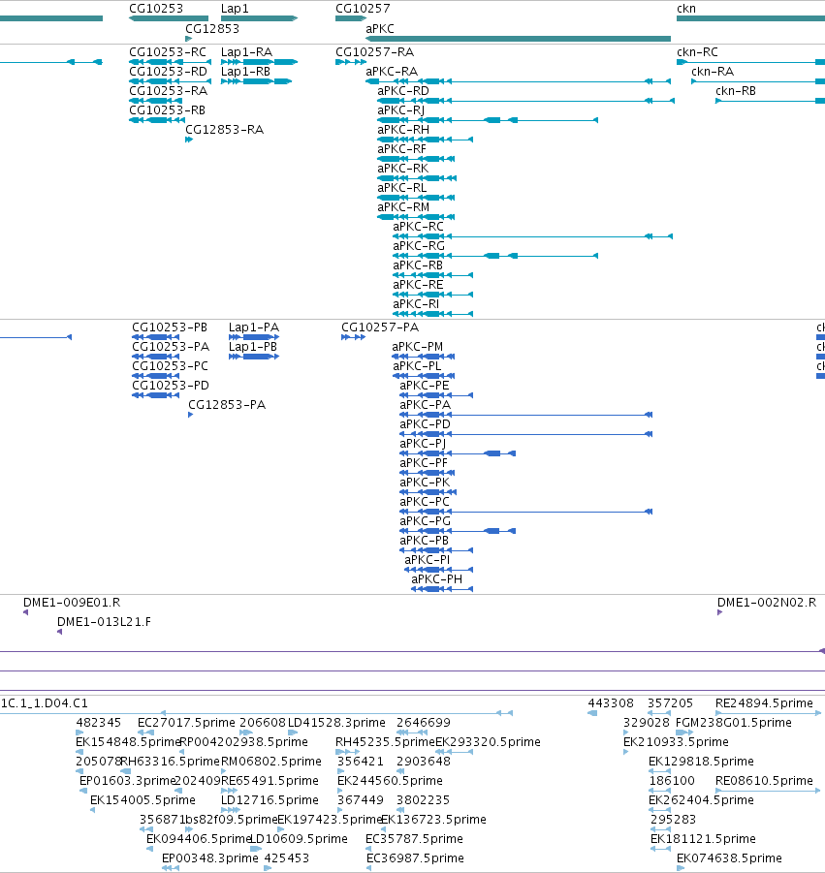The image size is (825, 873).
Task: Click protein aPKC-PB
Action: [x=436, y=550]
